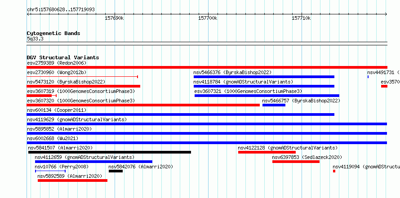Click the small black nsv5842076 bar

(x=116, y=171)
